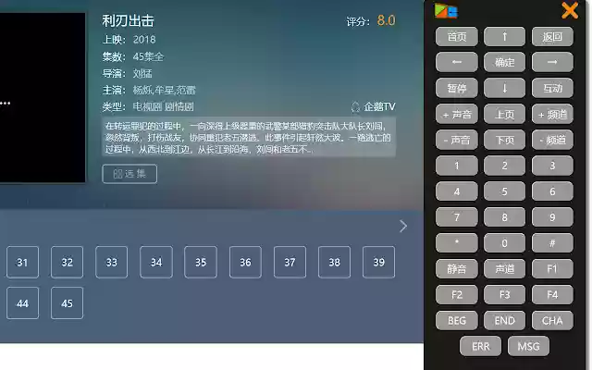Viewport: 592px width, 370px height.
Task: Click the episode count text 45集全
Action: tap(148, 56)
